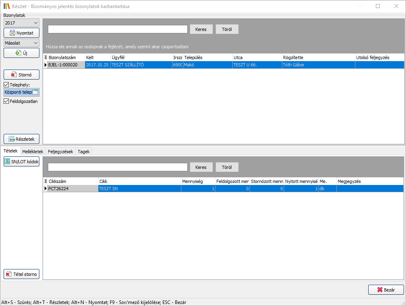Toggle the Telephely checkbox
The height and width of the screenshot is (306, 406).
(x=6, y=85)
